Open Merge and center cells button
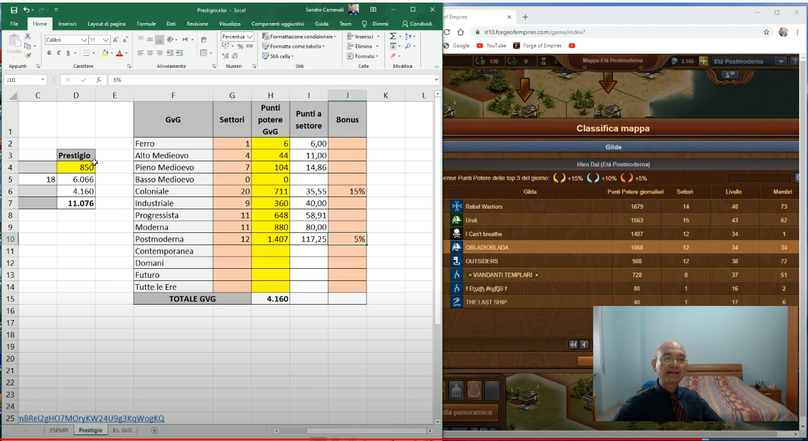This screenshot has width=808, height=441. click(x=205, y=53)
